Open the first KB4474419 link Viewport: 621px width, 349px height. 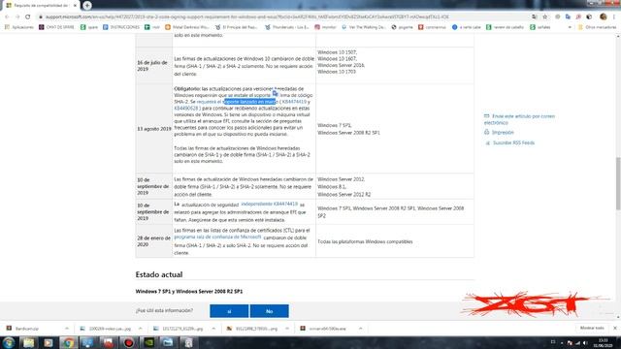coord(294,102)
